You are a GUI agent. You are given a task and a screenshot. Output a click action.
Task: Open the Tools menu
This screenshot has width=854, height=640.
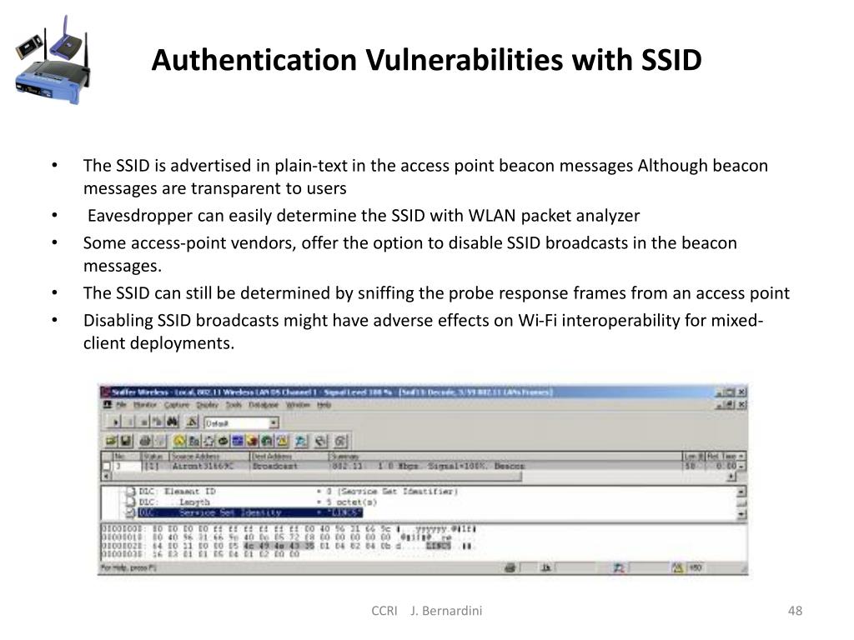(x=234, y=405)
